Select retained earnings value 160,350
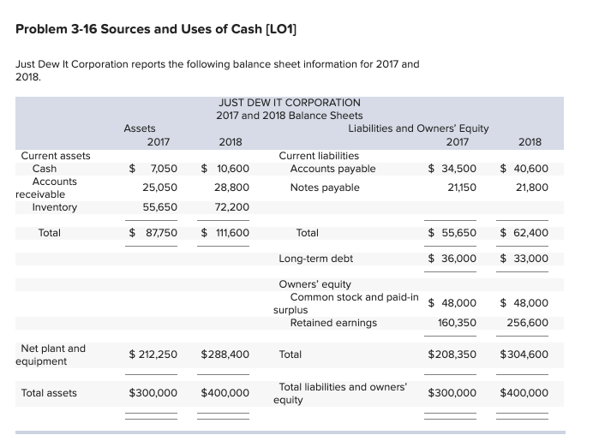This screenshot has width=593, height=441. (x=457, y=323)
